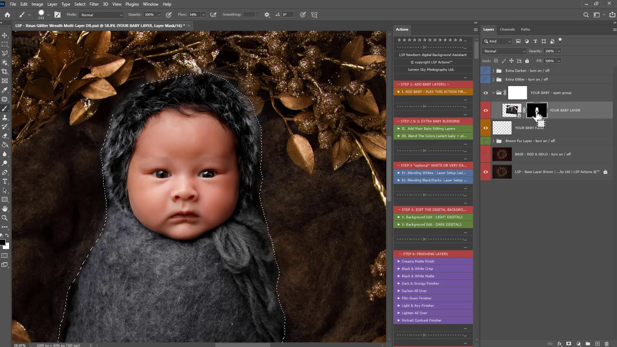Toggle airbrush-style build-up effects
The image size is (617, 347).
214,15
